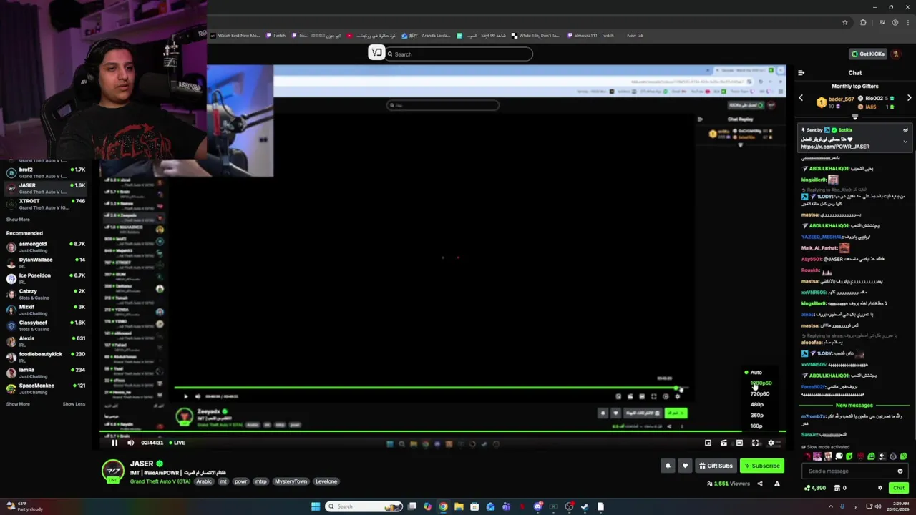The height and width of the screenshot is (515, 916).
Task: Collapse pinned message with chevron
Action: (x=905, y=142)
